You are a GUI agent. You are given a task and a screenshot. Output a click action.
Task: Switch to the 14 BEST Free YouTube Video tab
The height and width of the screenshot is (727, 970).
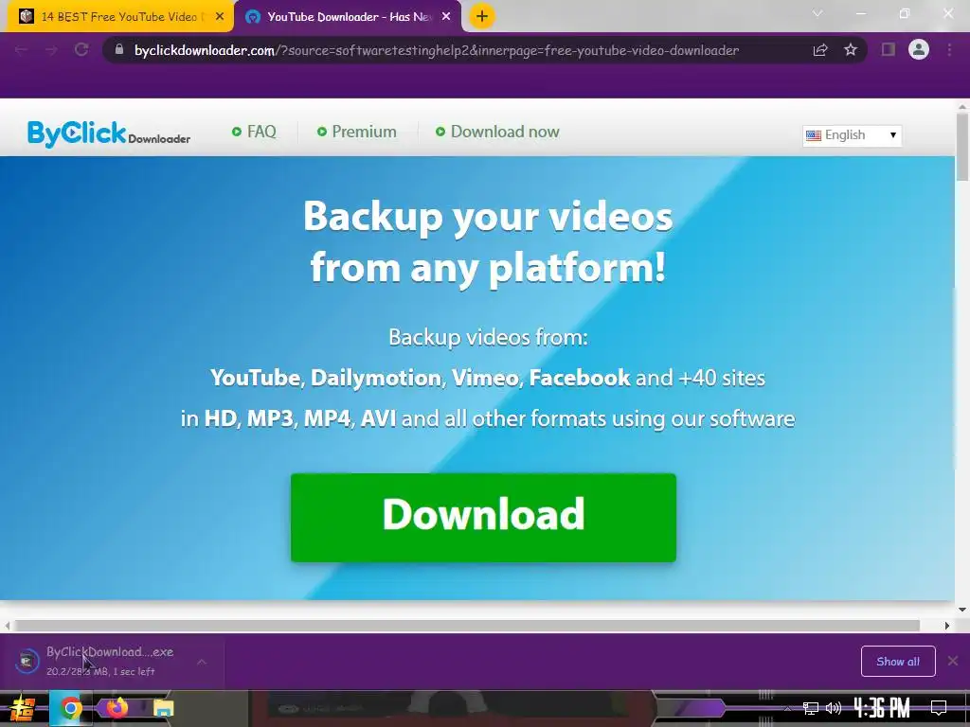(x=118, y=17)
